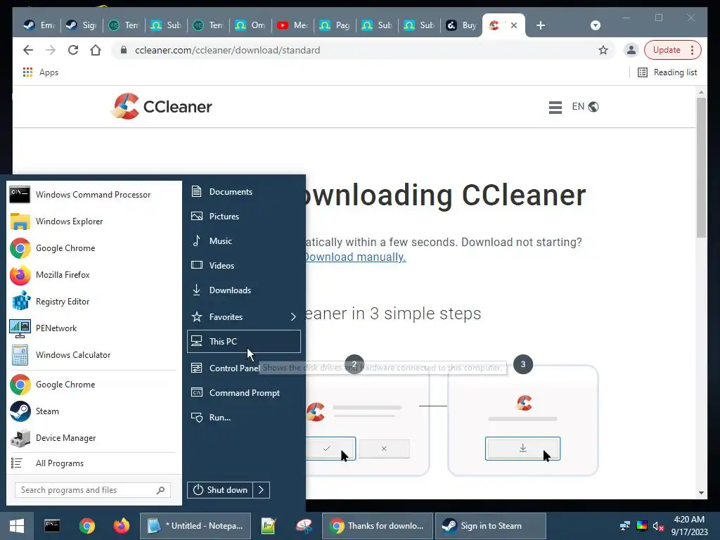Open the Reading list
This screenshot has width=720, height=540.
click(x=667, y=72)
